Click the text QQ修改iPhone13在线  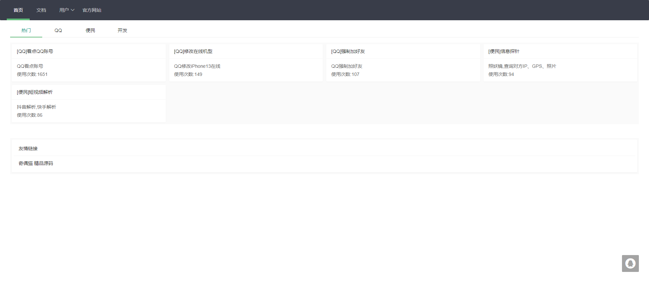(197, 66)
